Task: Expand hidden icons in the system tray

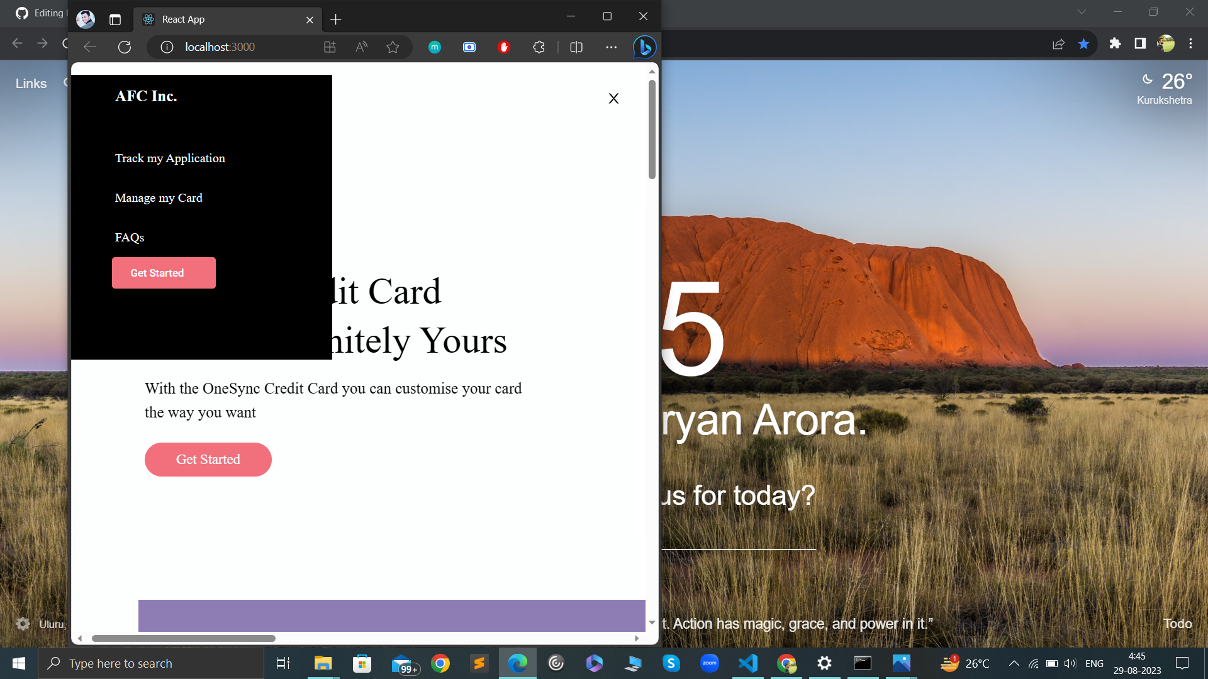Action: click(x=1014, y=663)
